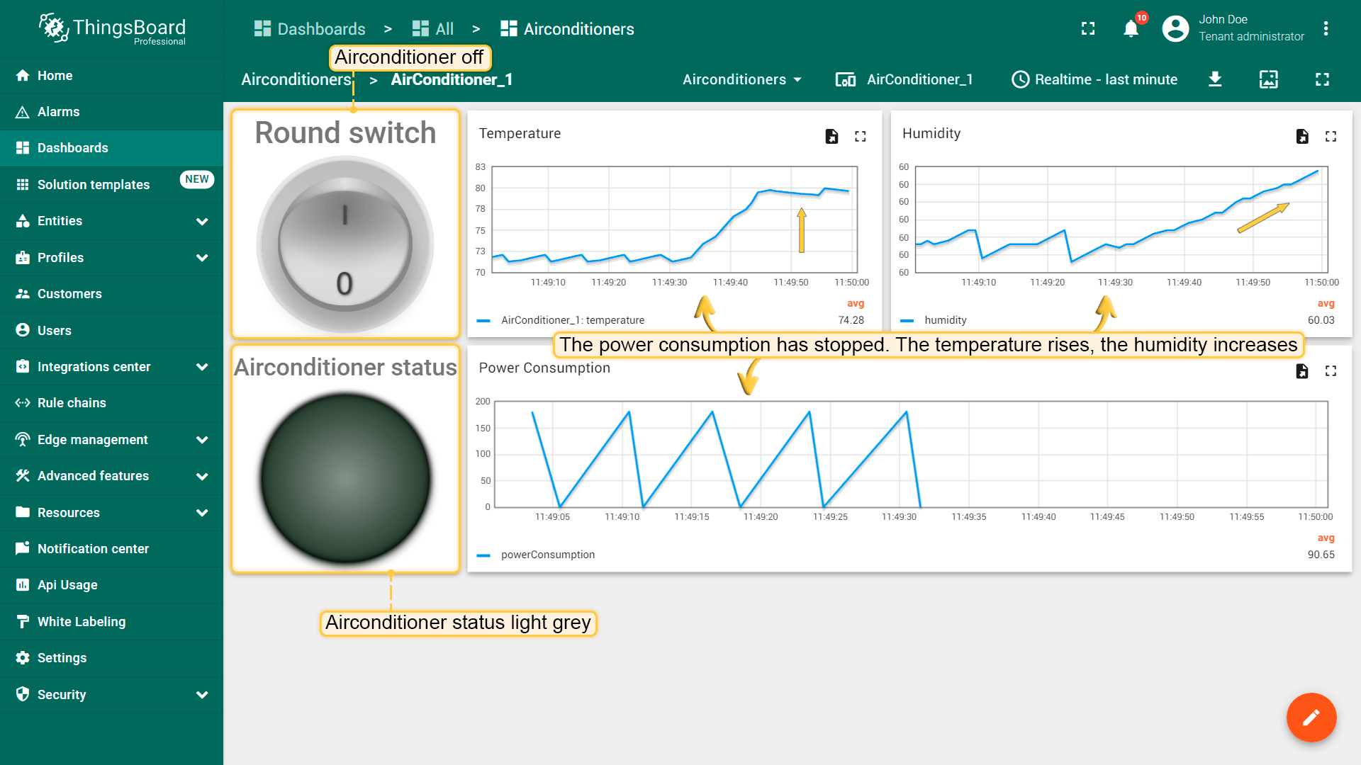Viewport: 1361px width, 765px height.
Task: Click the dashboard image export icon
Action: [x=1268, y=79]
